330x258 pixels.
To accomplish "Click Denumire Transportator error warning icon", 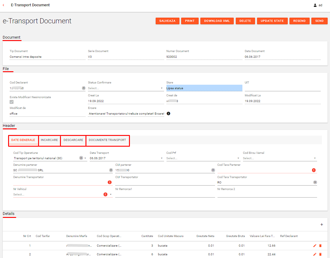I will click(109, 182).
